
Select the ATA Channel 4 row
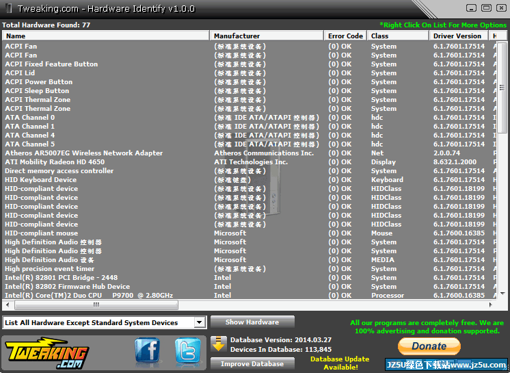click(250, 136)
